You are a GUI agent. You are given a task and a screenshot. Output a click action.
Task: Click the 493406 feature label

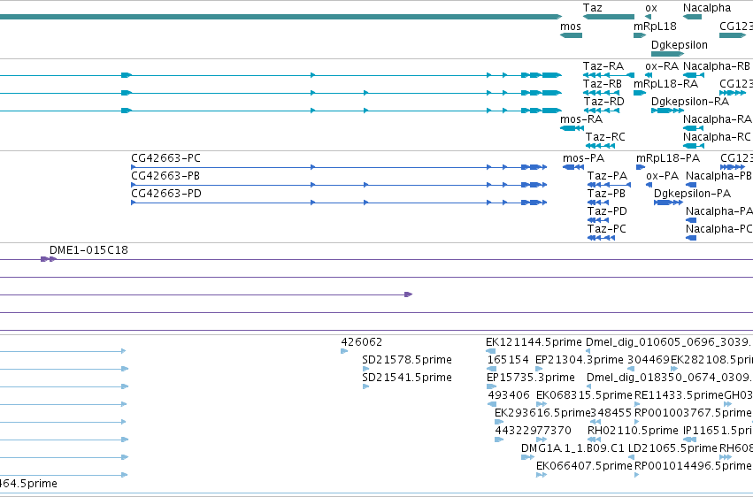click(x=509, y=396)
